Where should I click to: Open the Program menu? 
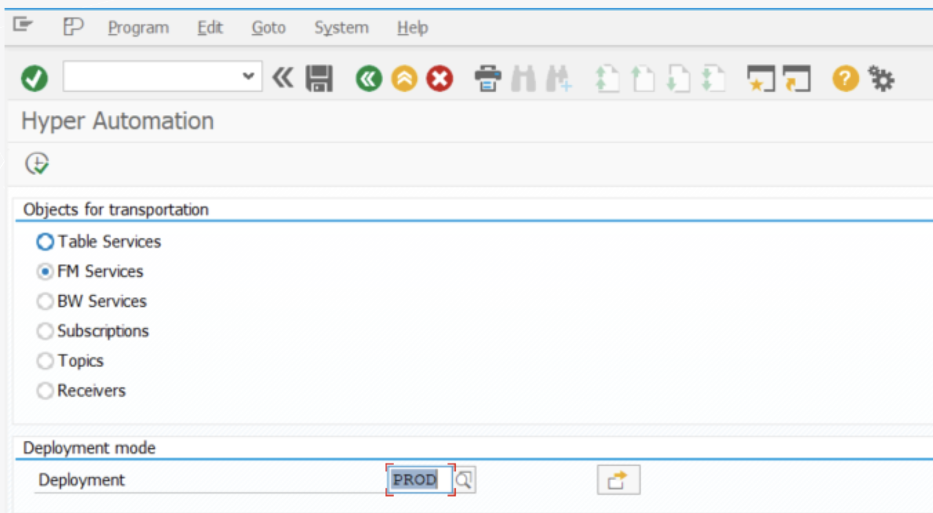tap(139, 27)
